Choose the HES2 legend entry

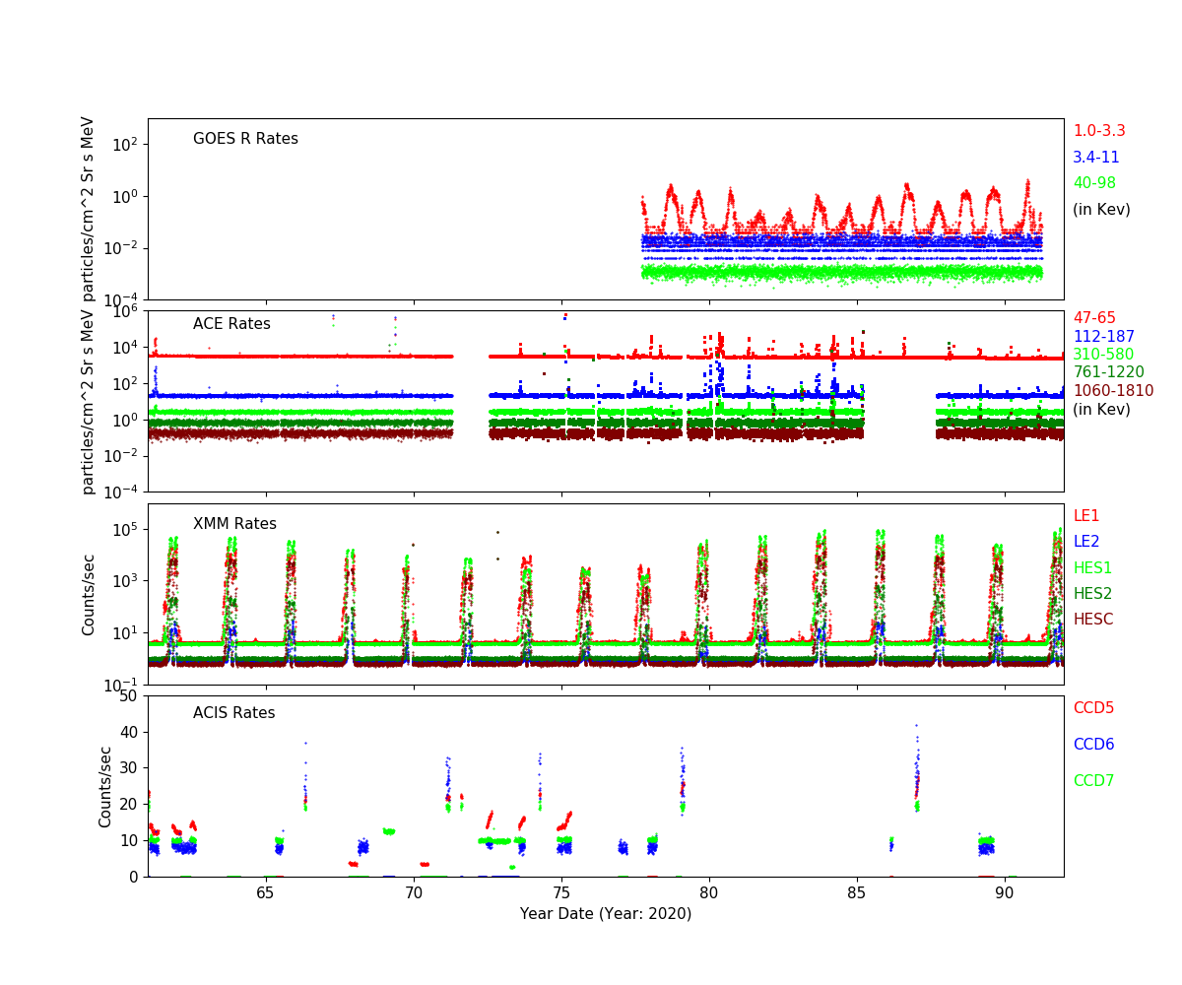pos(1092,594)
